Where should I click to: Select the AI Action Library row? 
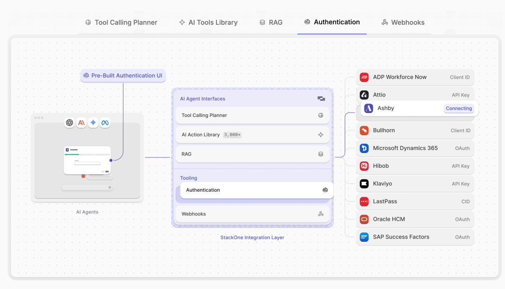(x=252, y=135)
